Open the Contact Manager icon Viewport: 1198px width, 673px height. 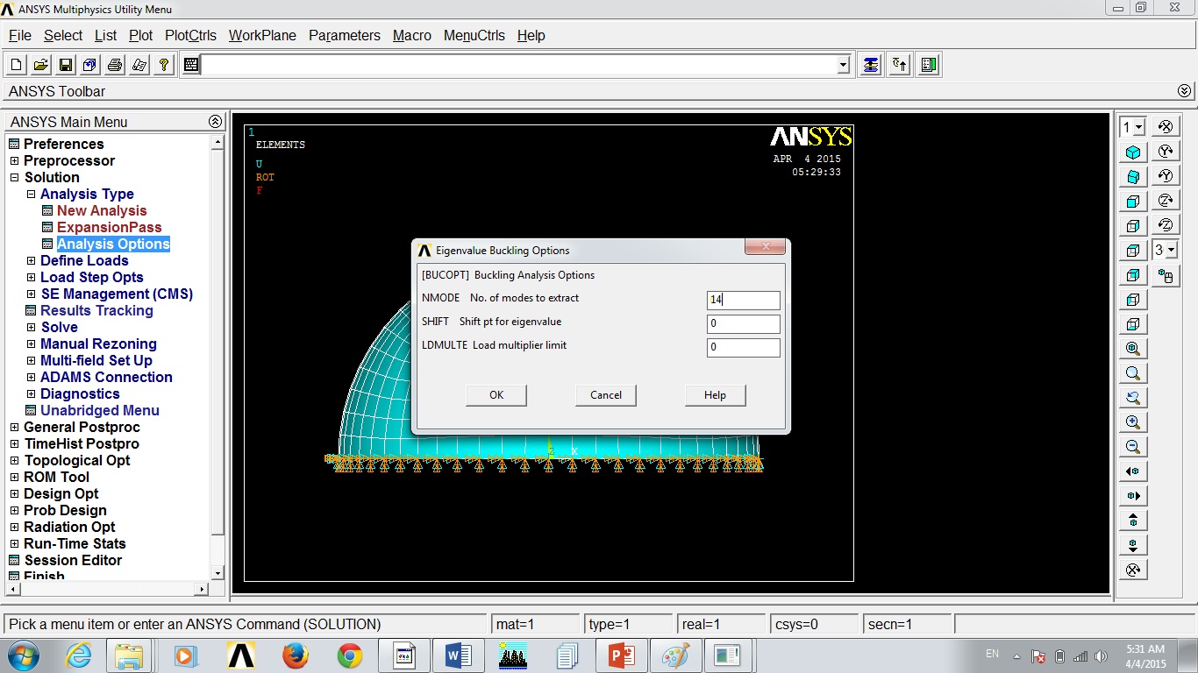929,65
